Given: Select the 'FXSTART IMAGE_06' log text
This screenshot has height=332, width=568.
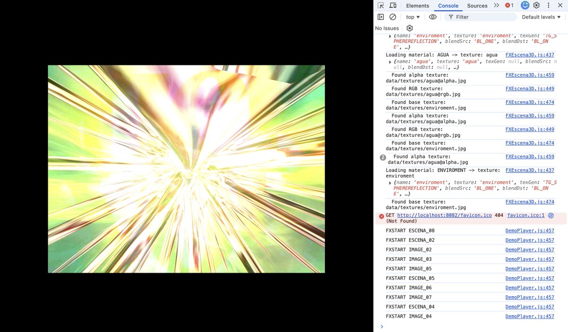Looking at the screenshot, I should click(x=408, y=287).
